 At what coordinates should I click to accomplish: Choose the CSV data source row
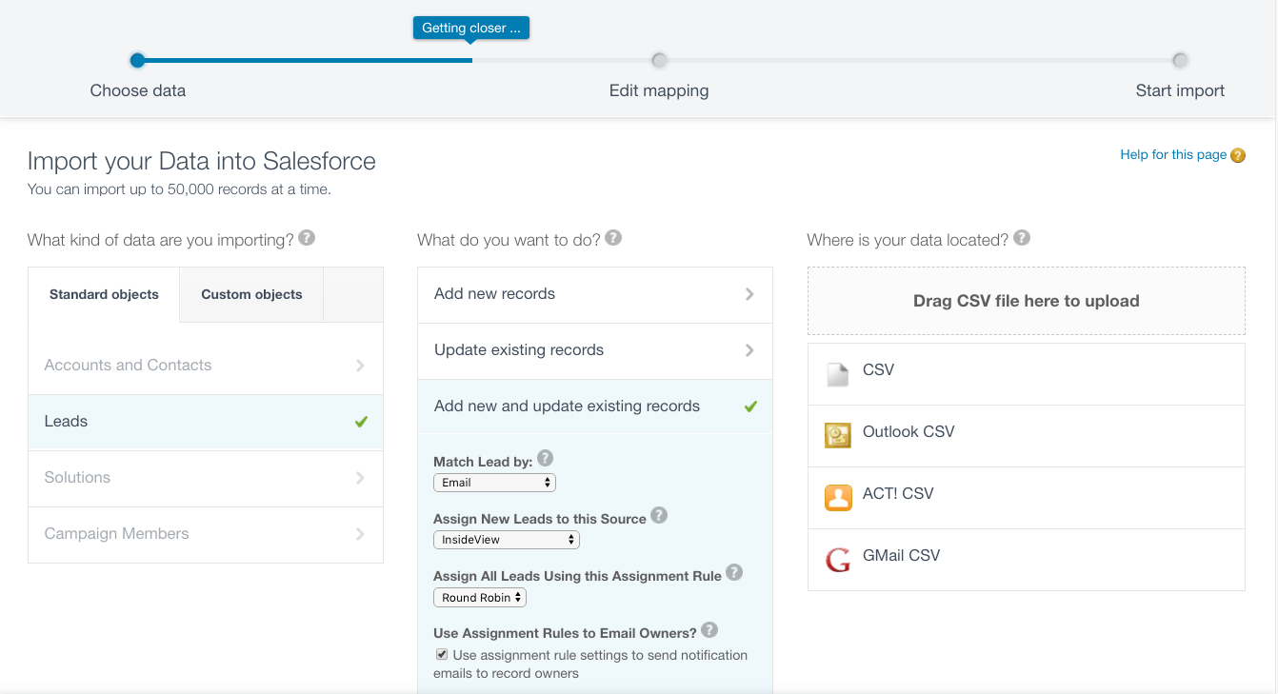pyautogui.click(x=1027, y=374)
